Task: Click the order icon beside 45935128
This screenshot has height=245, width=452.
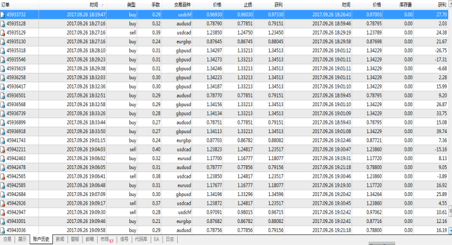Action: coord(3,23)
